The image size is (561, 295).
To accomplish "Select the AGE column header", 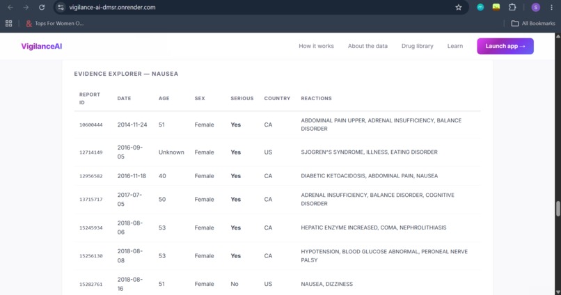I will (164, 98).
